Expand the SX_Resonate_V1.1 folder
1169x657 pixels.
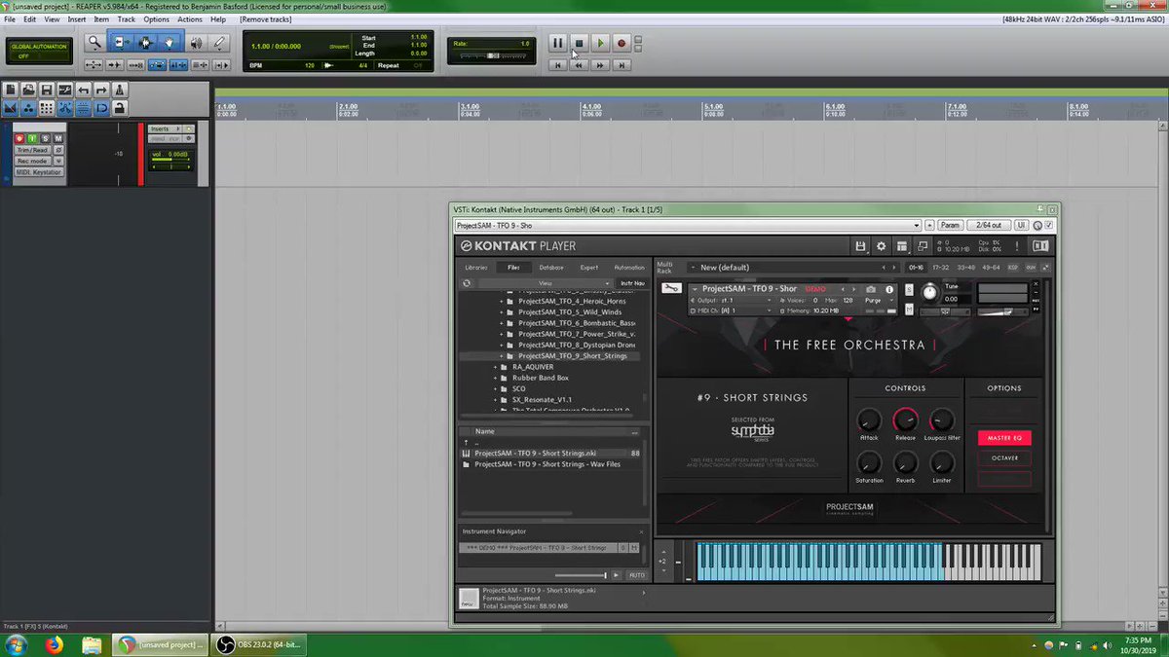coord(495,400)
